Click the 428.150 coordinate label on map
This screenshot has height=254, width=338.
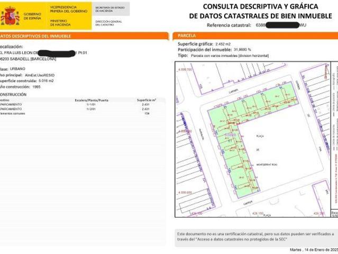click(258, 213)
